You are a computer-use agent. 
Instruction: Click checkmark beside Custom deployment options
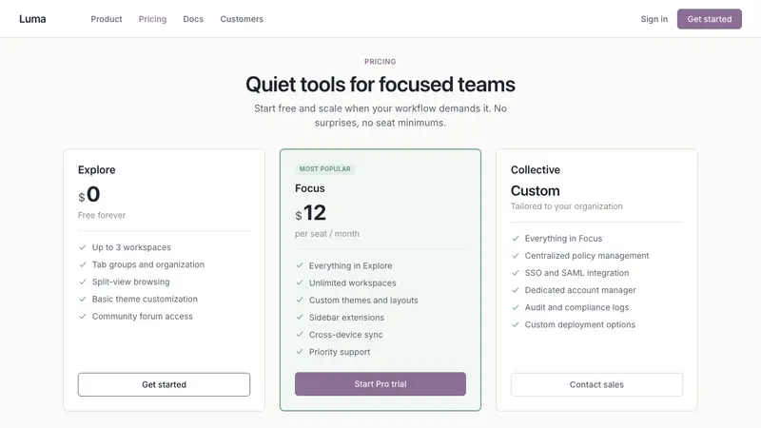[516, 324]
